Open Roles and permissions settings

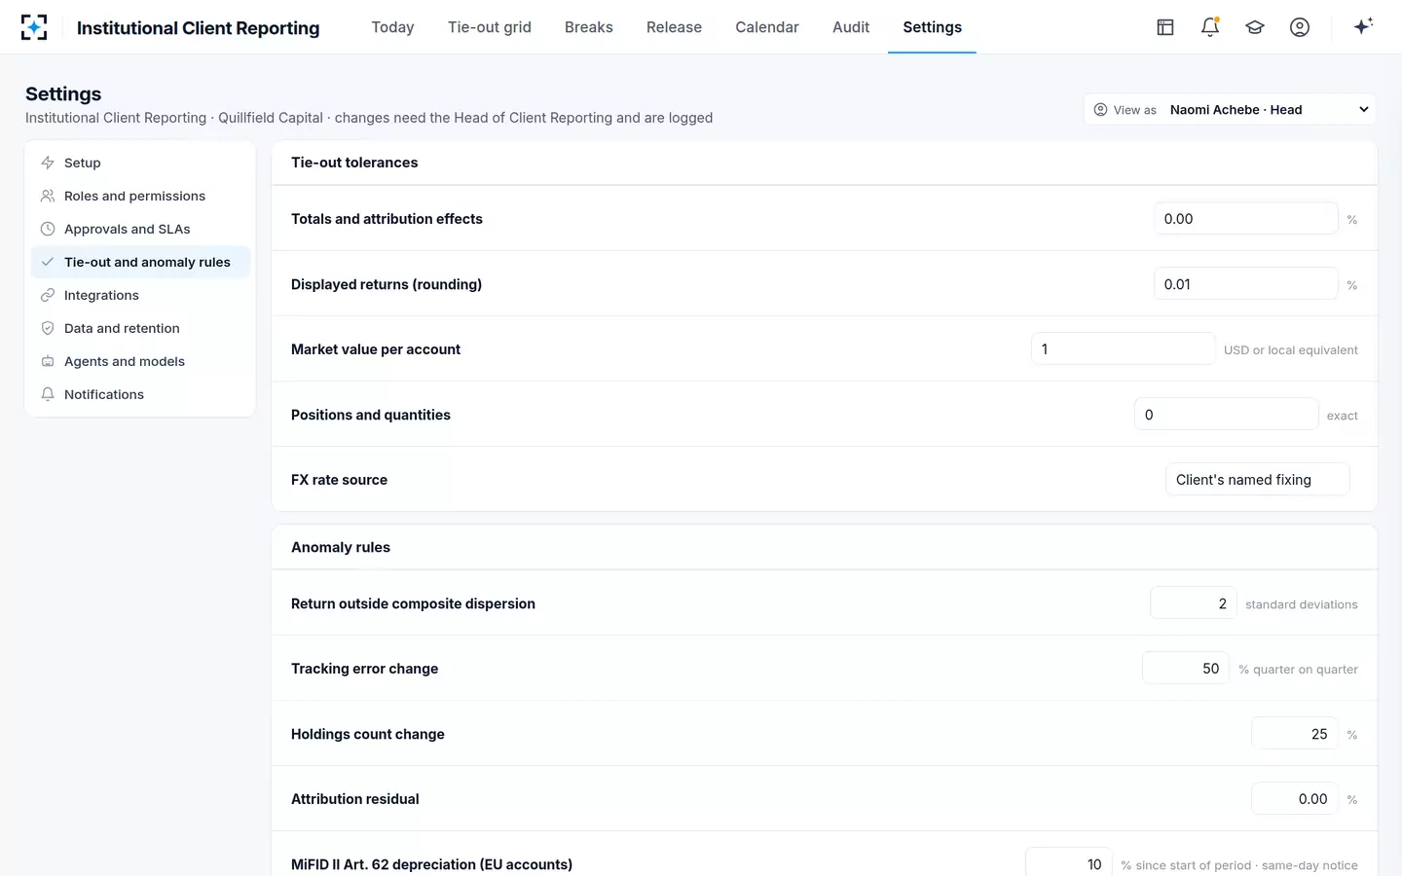(x=140, y=196)
